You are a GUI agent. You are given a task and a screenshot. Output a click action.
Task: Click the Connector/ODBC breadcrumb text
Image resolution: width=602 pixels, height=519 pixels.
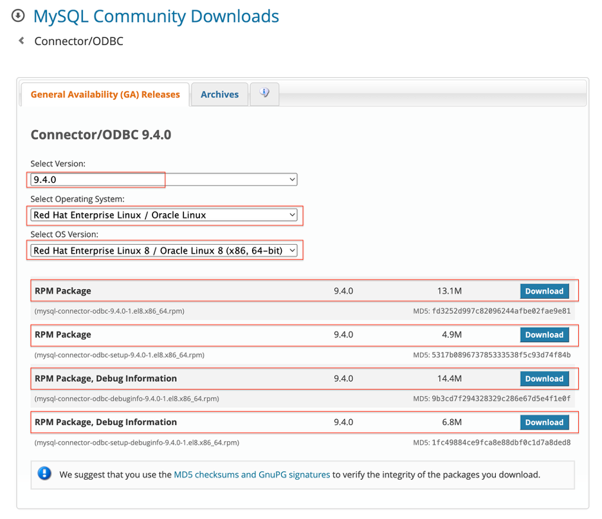(x=78, y=41)
